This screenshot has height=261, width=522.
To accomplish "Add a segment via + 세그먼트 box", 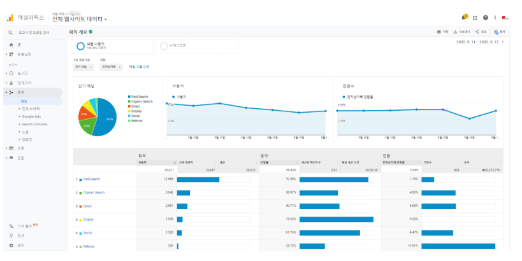I will (197, 46).
